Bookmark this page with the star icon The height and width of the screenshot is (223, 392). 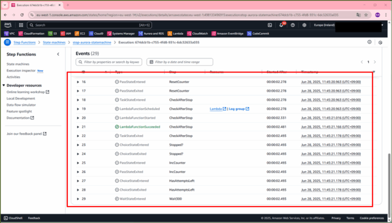[366, 15]
